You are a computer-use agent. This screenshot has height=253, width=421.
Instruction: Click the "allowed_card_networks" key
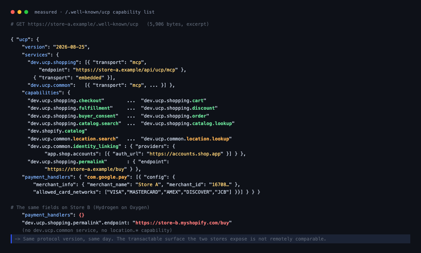coord(66,192)
